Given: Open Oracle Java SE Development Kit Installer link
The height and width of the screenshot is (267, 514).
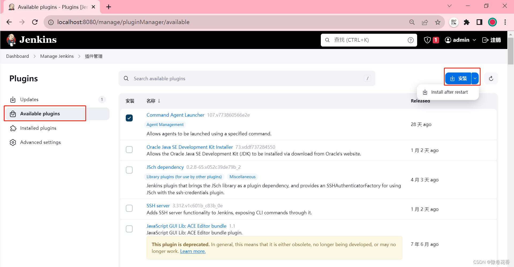Looking at the screenshot, I should [x=189, y=147].
